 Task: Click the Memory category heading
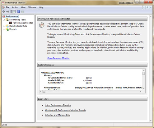(x=48, y=75)
